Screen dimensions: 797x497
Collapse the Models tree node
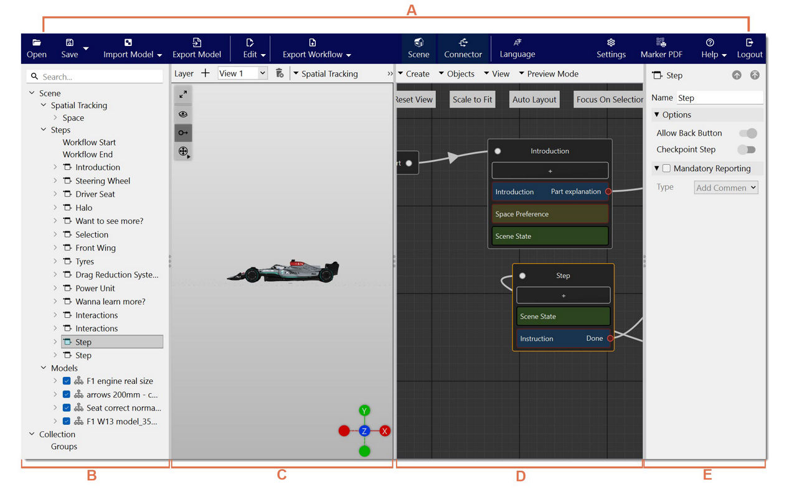pyautogui.click(x=44, y=368)
